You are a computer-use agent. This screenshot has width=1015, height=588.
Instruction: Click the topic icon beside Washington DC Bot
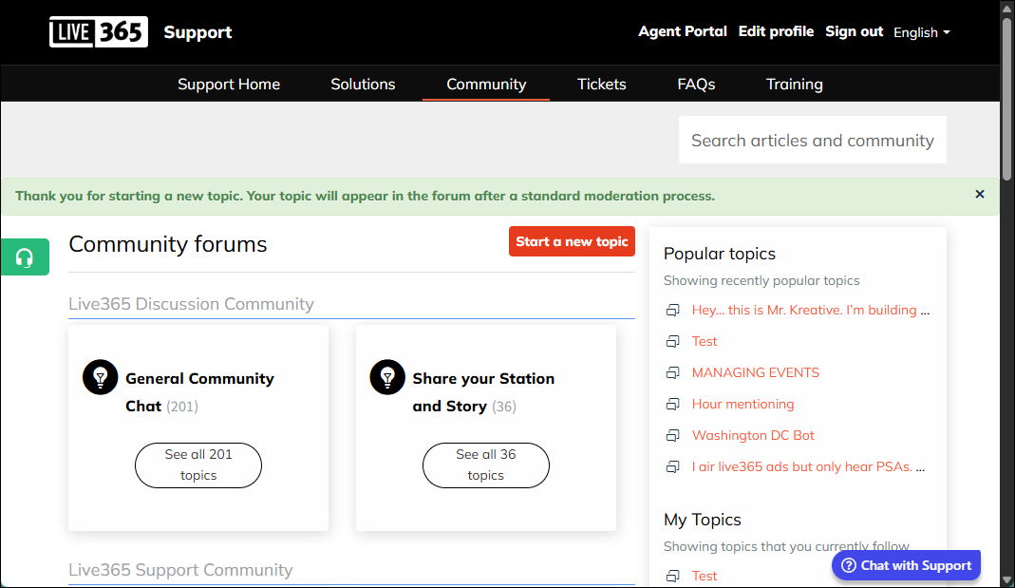click(x=673, y=436)
